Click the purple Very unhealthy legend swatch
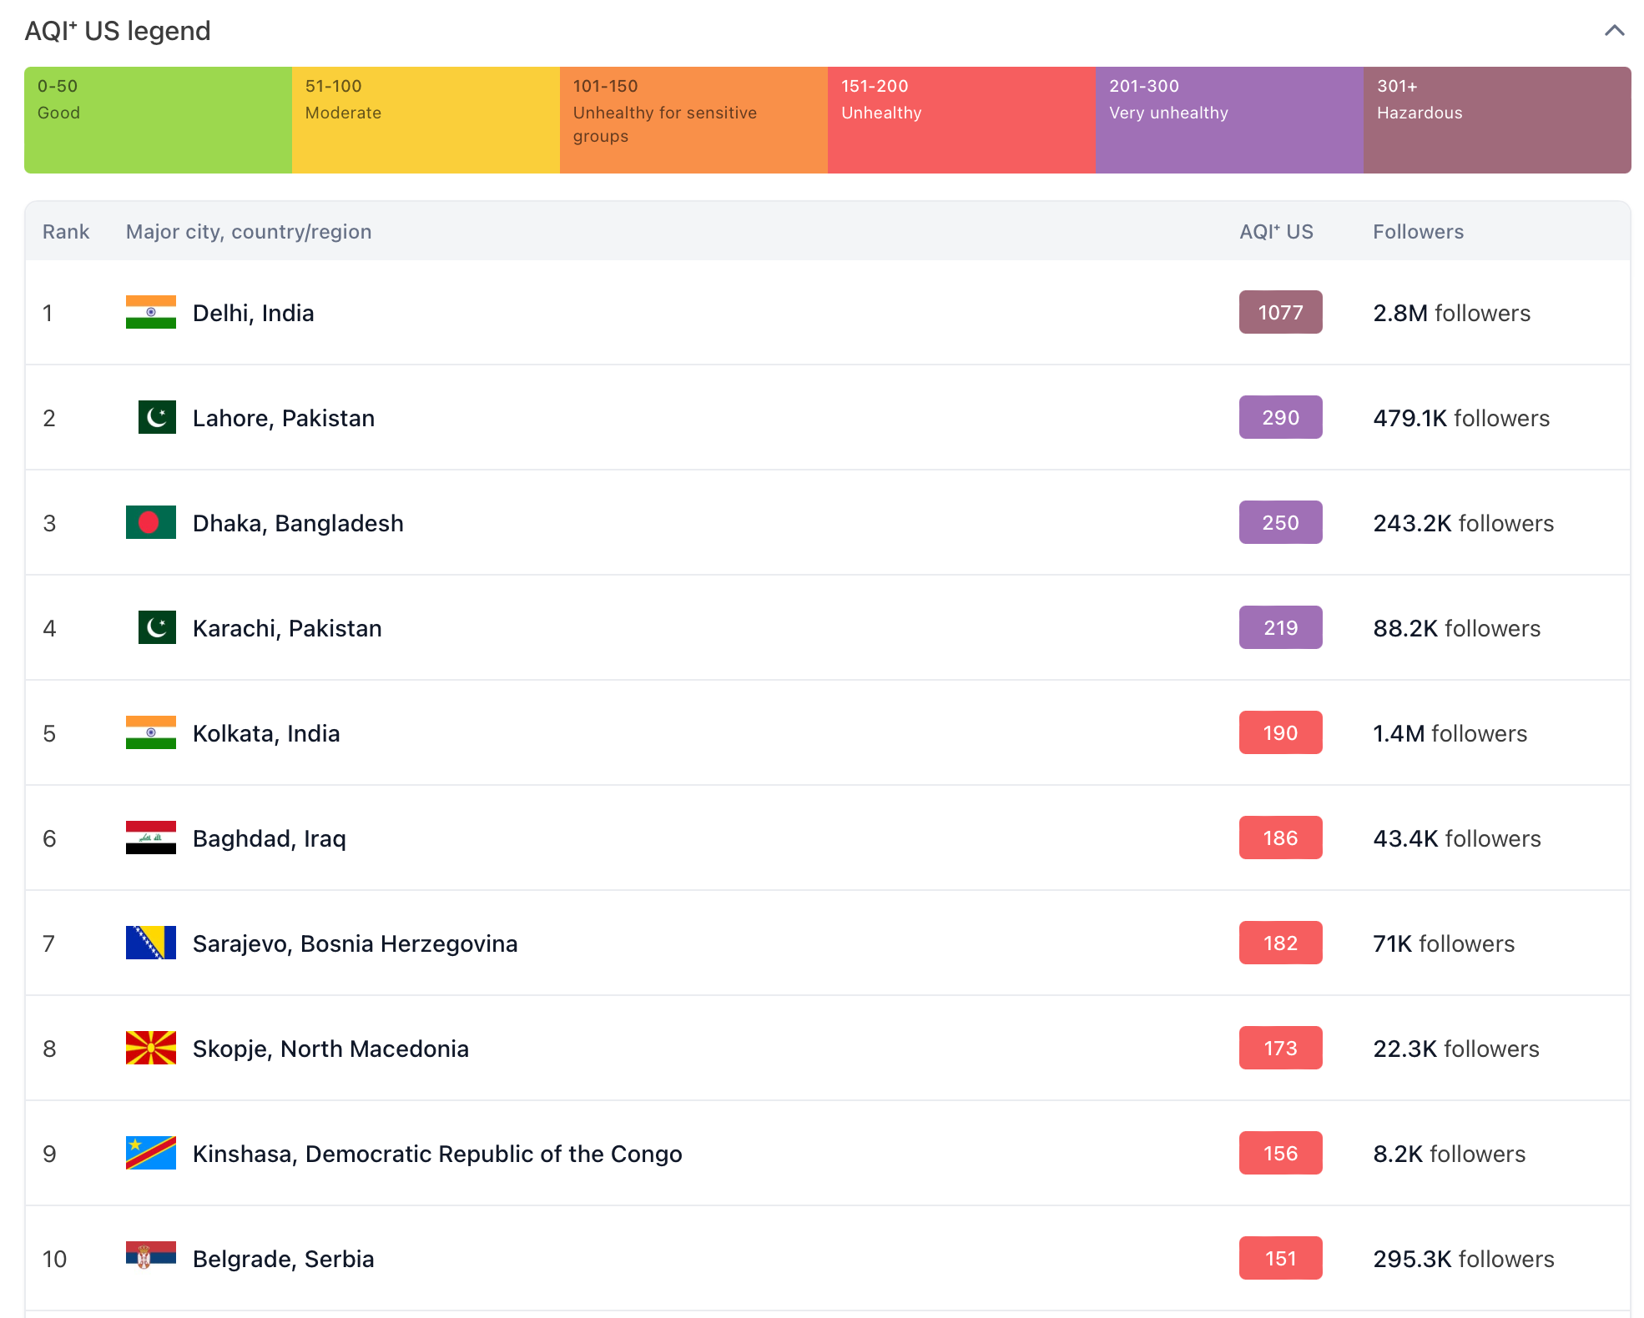The width and height of the screenshot is (1644, 1318). pos(1228,120)
